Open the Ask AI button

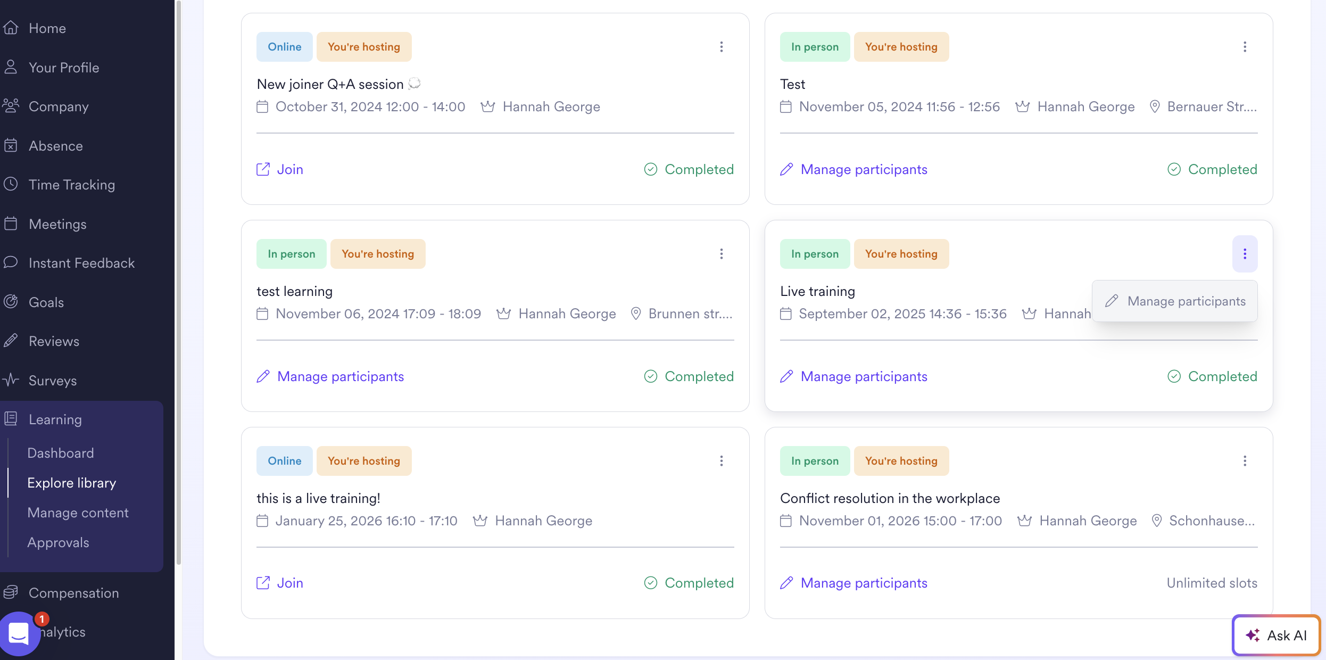point(1277,635)
